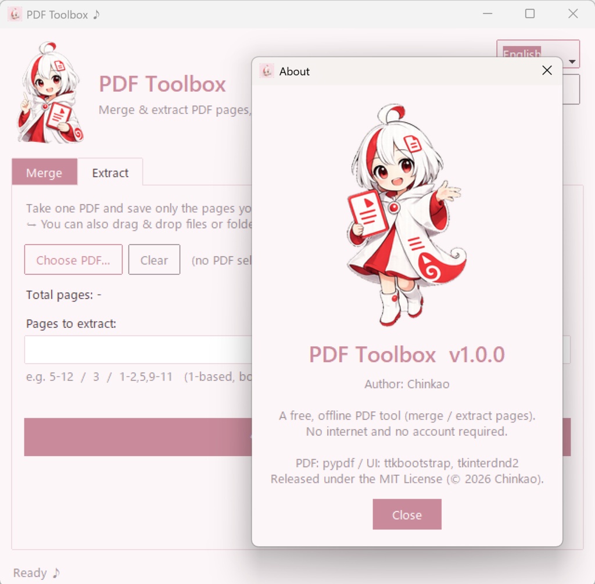Click the large pink extract action button
This screenshot has height=584, width=595.
click(x=138, y=437)
